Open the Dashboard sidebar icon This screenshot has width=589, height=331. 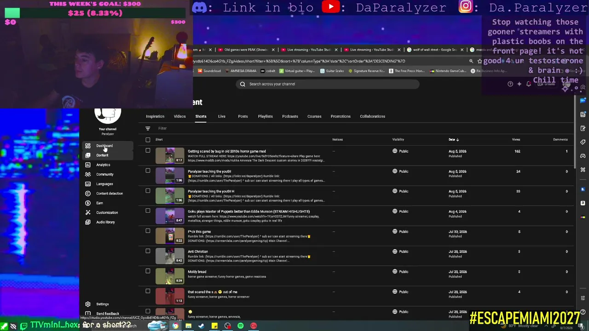88,146
